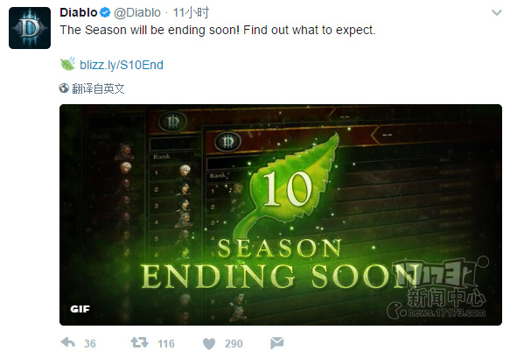Click the blue verified badge

pos(105,13)
